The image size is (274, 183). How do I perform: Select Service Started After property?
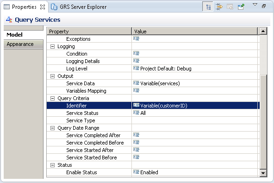coord(90,150)
